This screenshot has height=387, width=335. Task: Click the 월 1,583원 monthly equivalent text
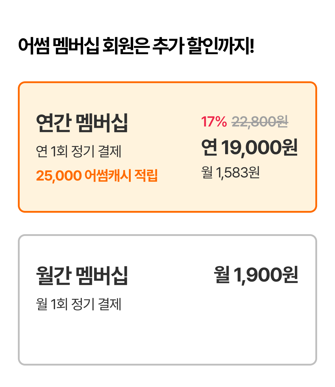[230, 172]
